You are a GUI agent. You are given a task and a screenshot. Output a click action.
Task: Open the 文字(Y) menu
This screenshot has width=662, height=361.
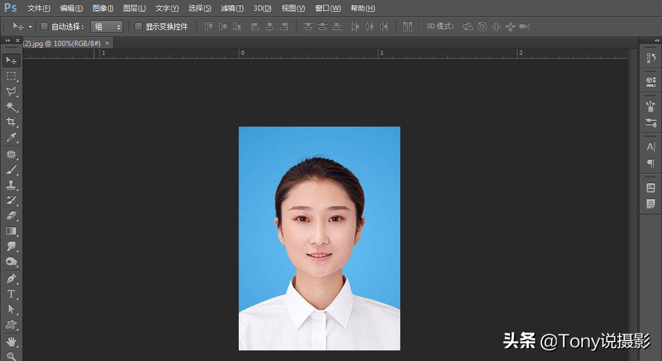coord(167,8)
